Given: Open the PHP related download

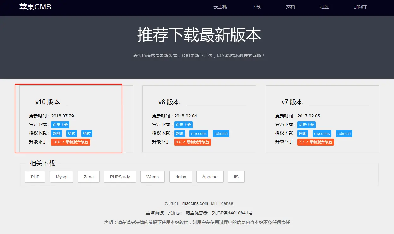Looking at the screenshot, I should [x=35, y=177].
